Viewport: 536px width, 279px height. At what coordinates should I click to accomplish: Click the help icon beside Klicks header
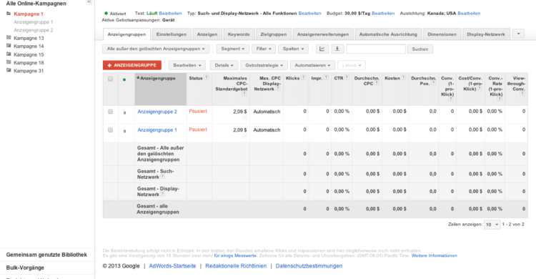click(x=303, y=78)
